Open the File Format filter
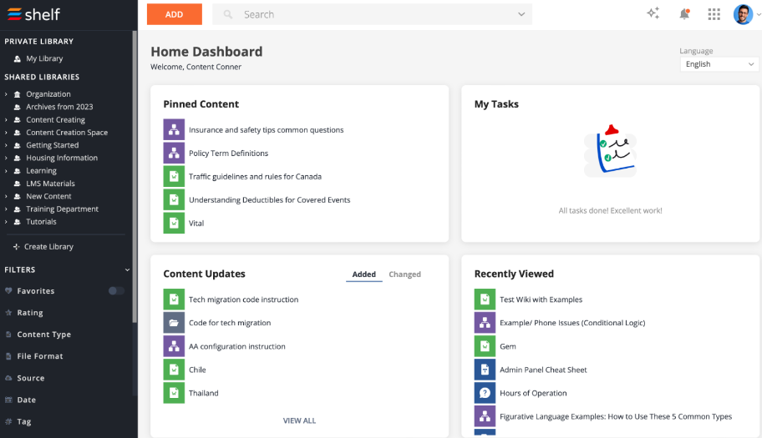Viewport: 762px width, 438px height. [40, 356]
